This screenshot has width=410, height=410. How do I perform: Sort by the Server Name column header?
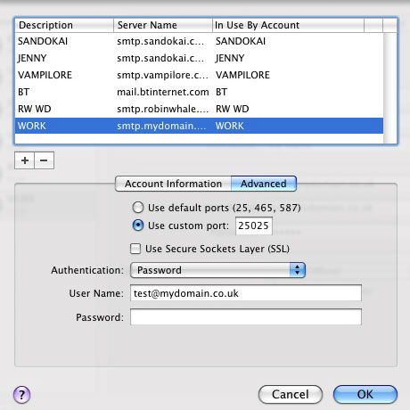(163, 25)
